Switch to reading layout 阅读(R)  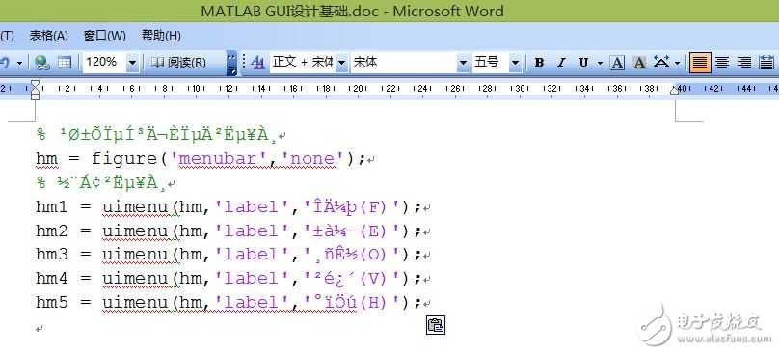(x=178, y=63)
